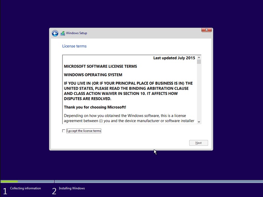The image size is (263, 197).
Task: Click the "Thank you for choosing Microsoft!" line
Action: 95,107
